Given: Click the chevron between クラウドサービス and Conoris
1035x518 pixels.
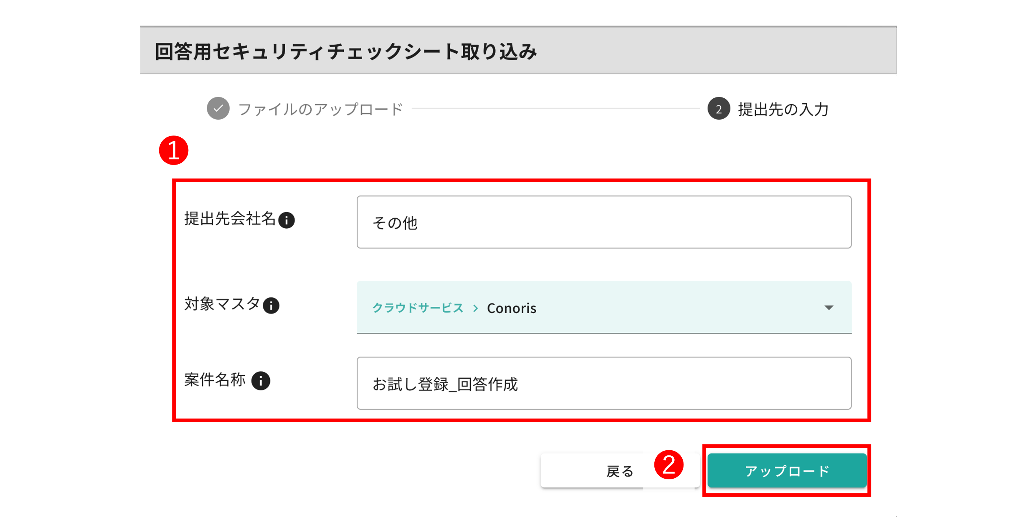Looking at the screenshot, I should tap(476, 308).
